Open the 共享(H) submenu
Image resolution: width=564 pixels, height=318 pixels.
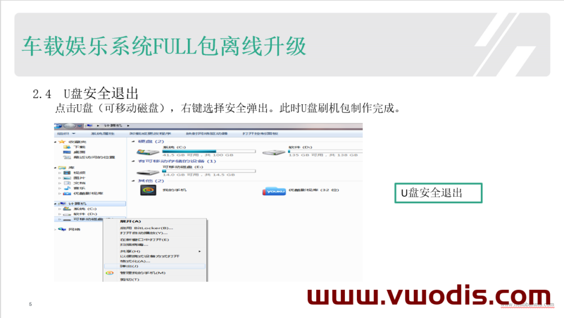(130, 251)
